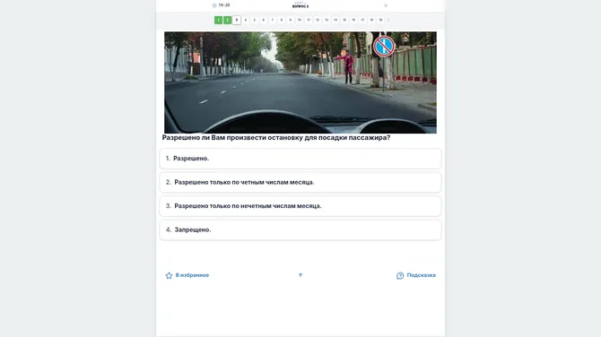Jump to question 8

click(282, 20)
